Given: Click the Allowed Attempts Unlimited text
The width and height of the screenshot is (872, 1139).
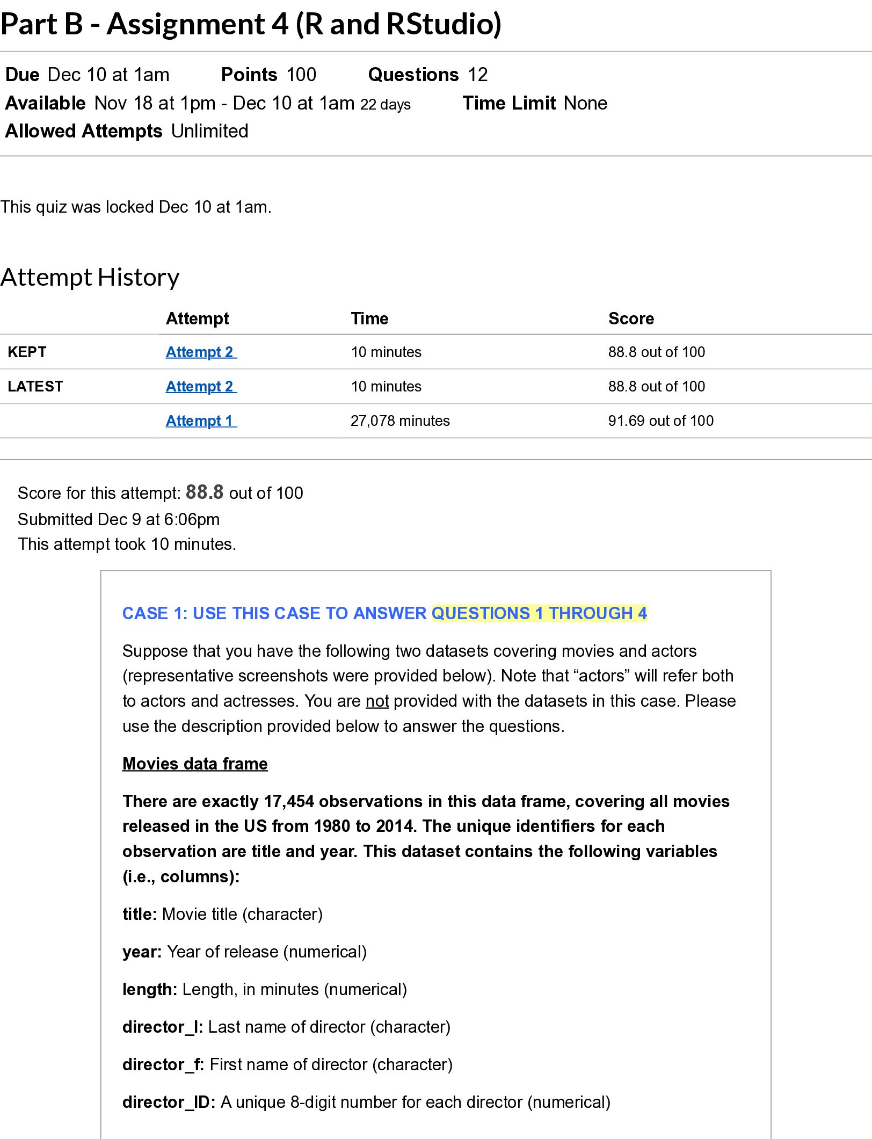Looking at the screenshot, I should click(127, 131).
